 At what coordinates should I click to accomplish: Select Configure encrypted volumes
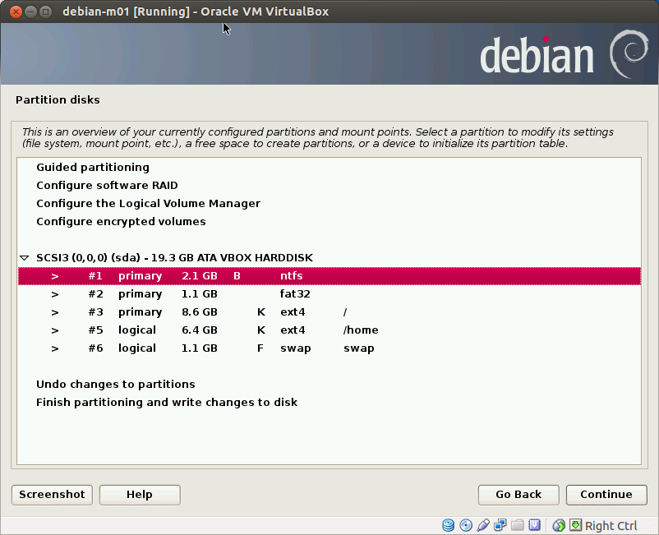tap(329, 222)
